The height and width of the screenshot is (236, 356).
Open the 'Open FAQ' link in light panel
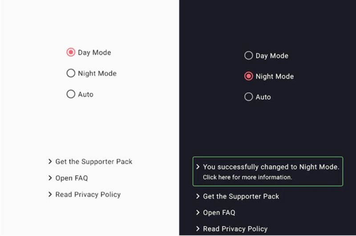[71, 178]
